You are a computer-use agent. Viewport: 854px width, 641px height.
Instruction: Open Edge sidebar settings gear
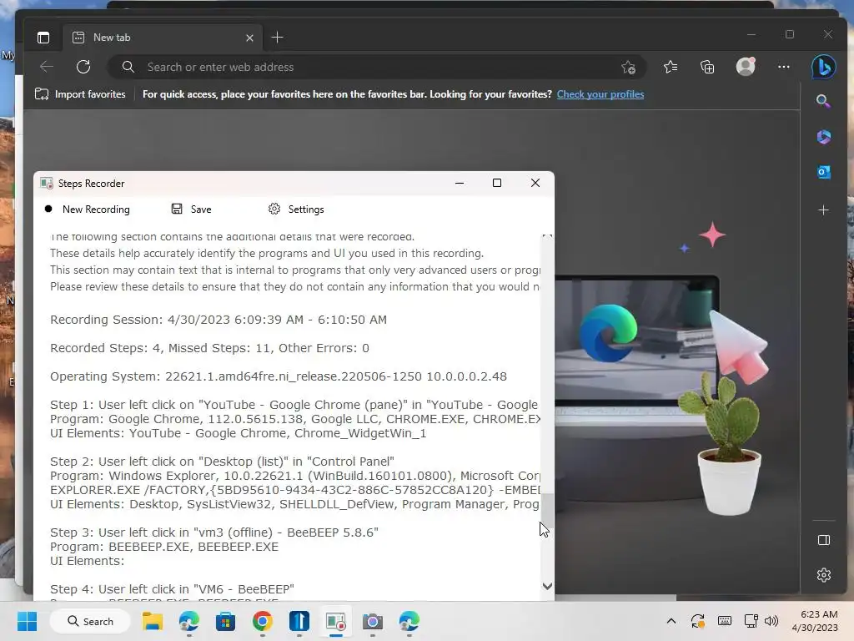[x=823, y=575]
